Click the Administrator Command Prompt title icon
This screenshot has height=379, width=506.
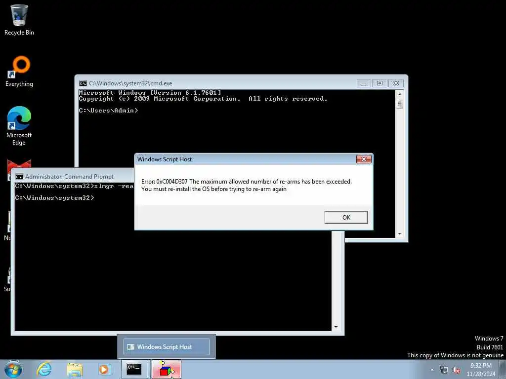pyautogui.click(x=19, y=177)
